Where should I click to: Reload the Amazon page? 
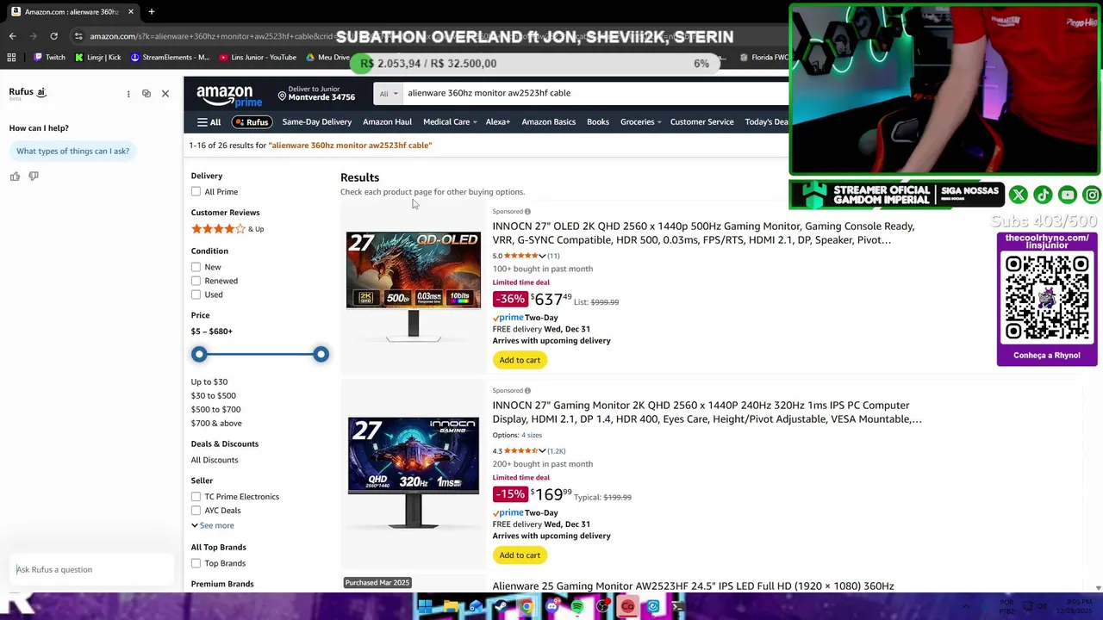pos(53,36)
